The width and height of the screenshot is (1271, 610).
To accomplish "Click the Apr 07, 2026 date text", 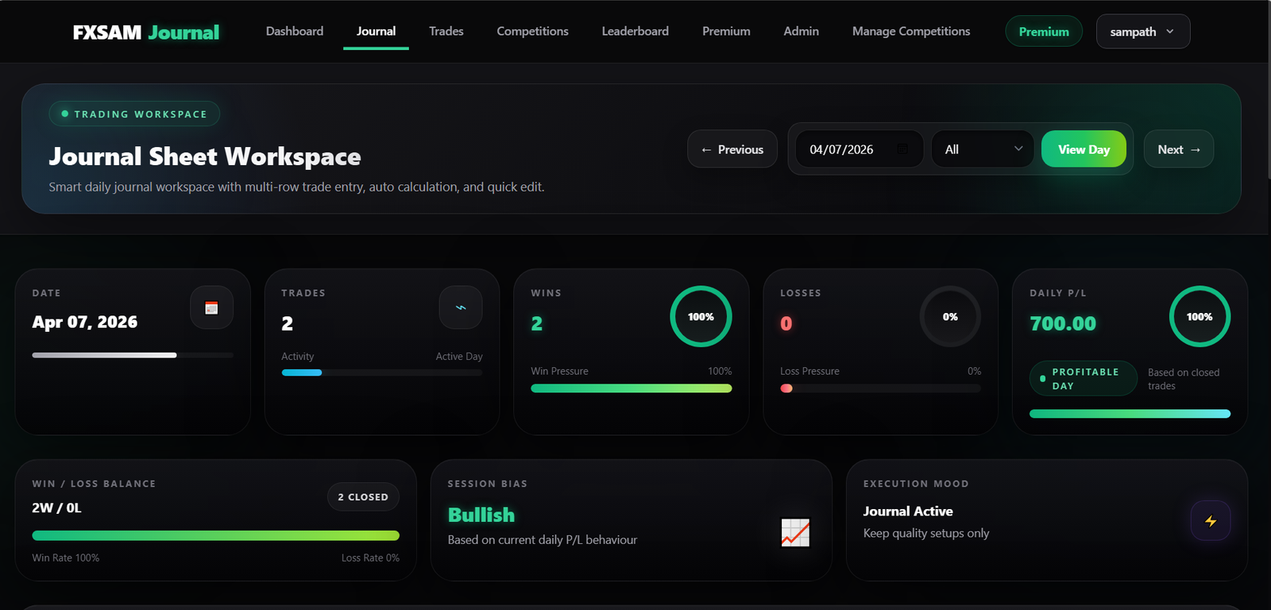I will point(85,322).
